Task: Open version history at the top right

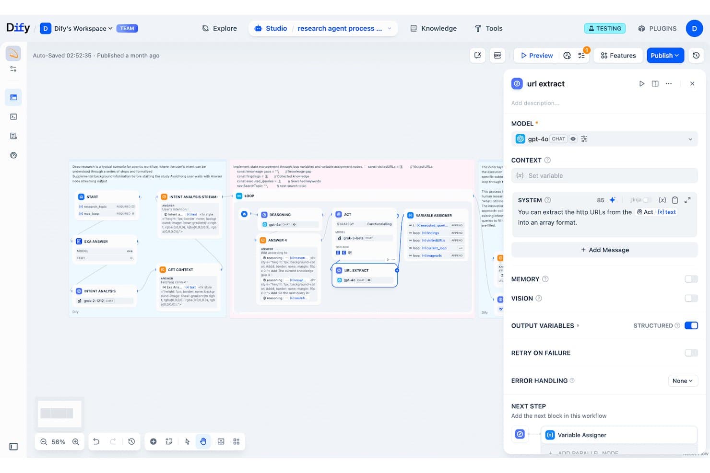Action: (x=696, y=55)
